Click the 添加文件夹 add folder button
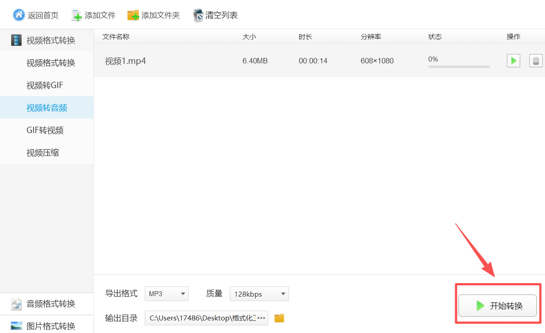Image resolution: width=545 pixels, height=333 pixels. pos(154,15)
